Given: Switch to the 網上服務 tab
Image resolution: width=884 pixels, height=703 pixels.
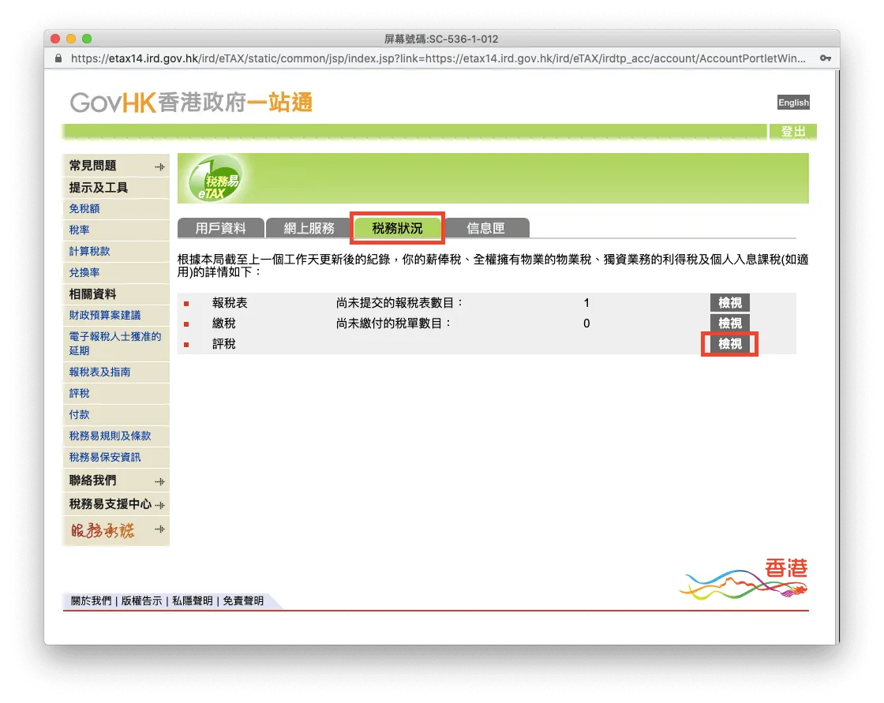Looking at the screenshot, I should click(x=309, y=228).
